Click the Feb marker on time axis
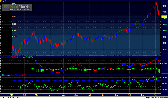 point(25,95)
